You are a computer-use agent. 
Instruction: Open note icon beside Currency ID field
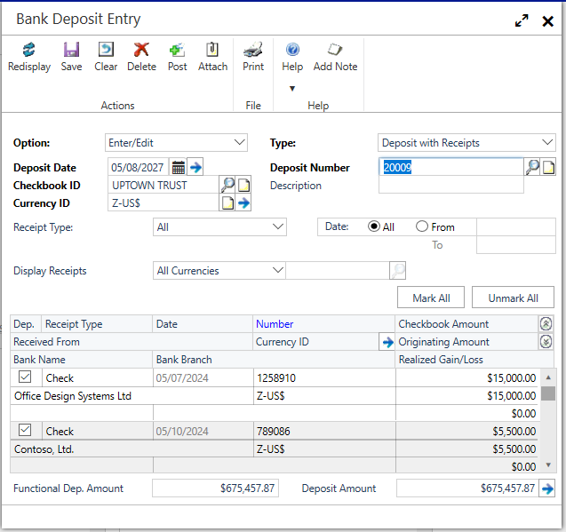(x=227, y=202)
